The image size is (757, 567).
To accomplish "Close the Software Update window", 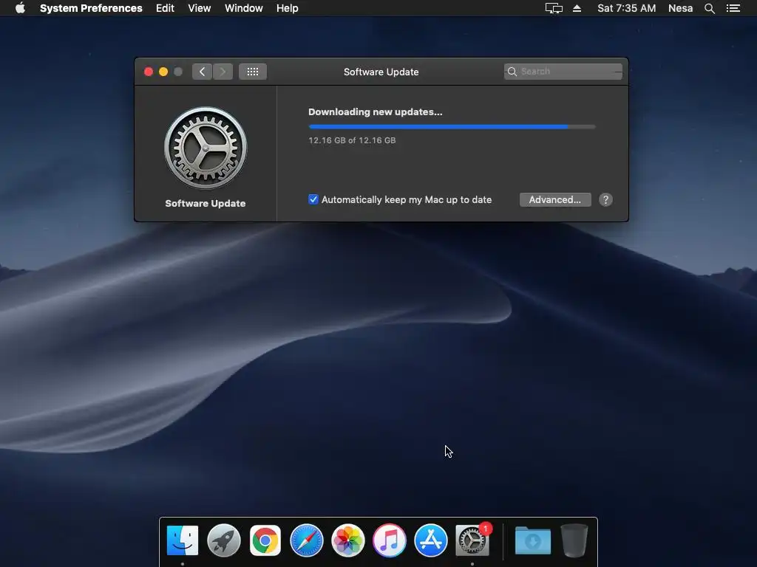I will pyautogui.click(x=149, y=72).
